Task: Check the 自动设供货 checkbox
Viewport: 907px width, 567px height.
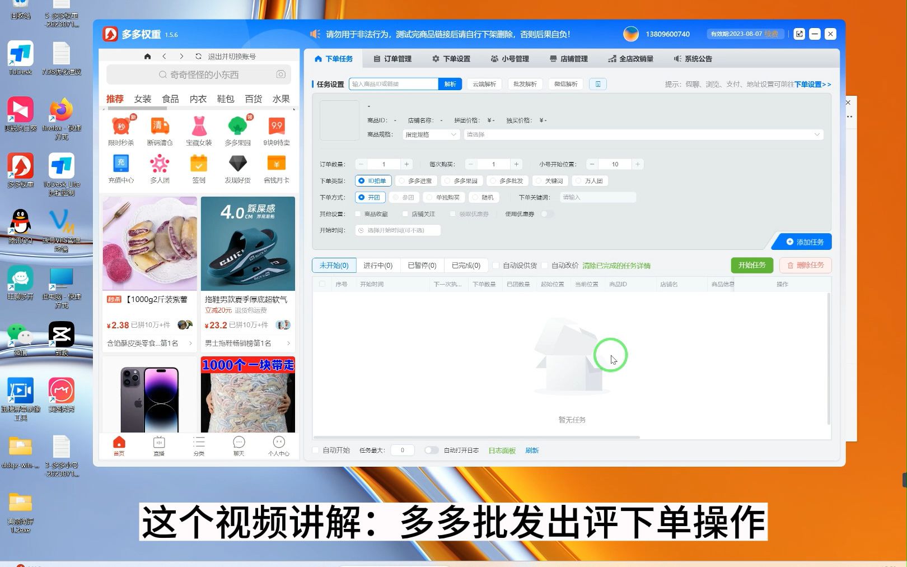Action: pyautogui.click(x=495, y=266)
